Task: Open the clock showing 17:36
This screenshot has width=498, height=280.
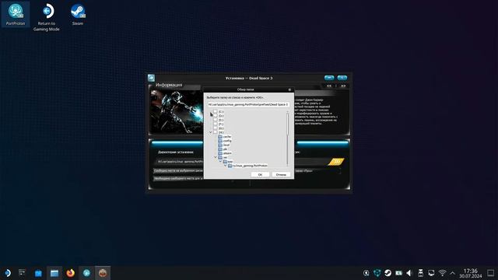Action: pyautogui.click(x=470, y=273)
